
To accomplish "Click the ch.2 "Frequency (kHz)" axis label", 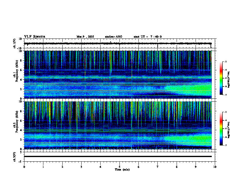I will (x=17, y=122).
